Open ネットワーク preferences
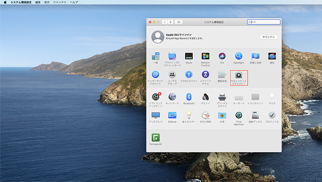Image resolution: width=322 pixels, height=182 pixels. [172, 97]
